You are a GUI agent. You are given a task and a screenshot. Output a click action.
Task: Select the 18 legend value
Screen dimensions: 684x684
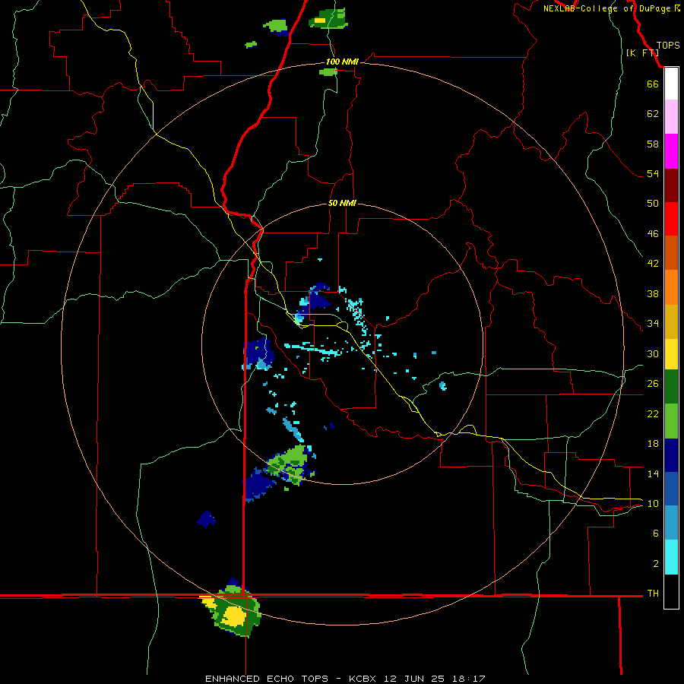653,444
